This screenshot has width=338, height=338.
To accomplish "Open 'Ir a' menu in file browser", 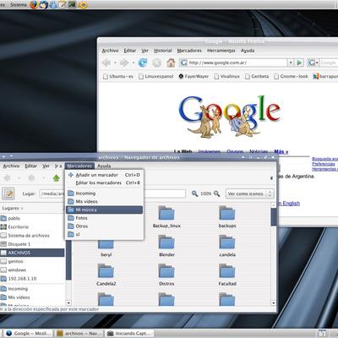I will 58,166.
